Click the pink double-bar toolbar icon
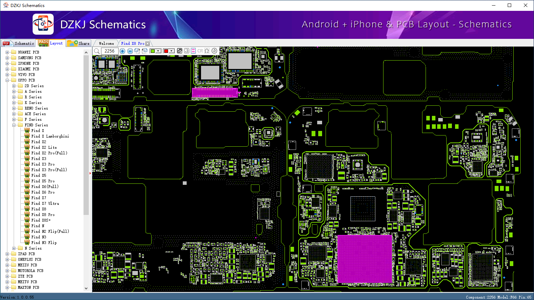This screenshot has width=534, height=300. click(193, 51)
